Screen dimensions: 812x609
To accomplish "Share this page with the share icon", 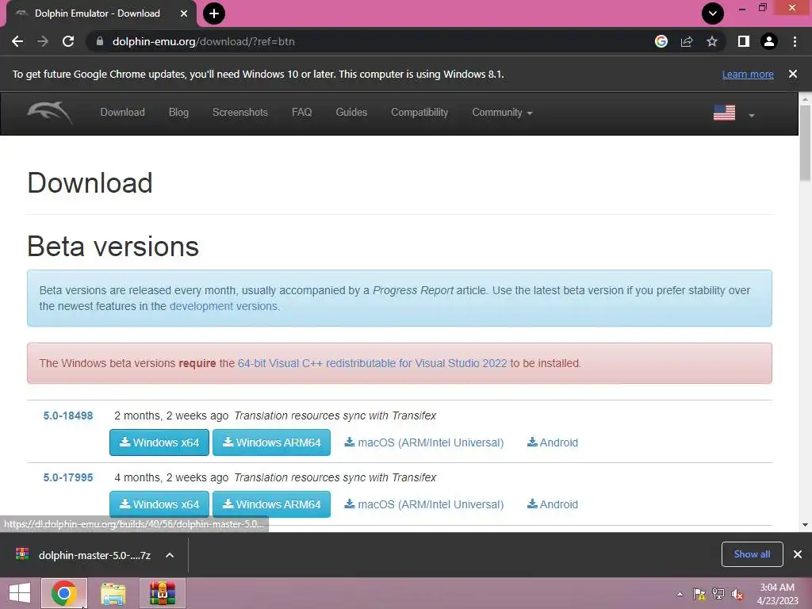I will pos(687,41).
